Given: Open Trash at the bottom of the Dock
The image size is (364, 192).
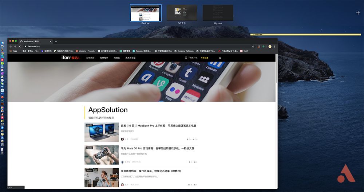Looking at the screenshot, I should pos(2,153).
